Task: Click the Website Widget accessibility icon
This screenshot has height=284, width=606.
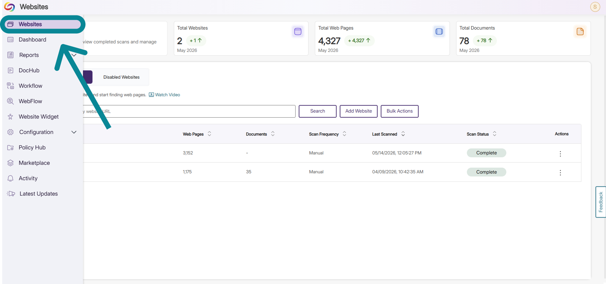Action: (x=10, y=117)
